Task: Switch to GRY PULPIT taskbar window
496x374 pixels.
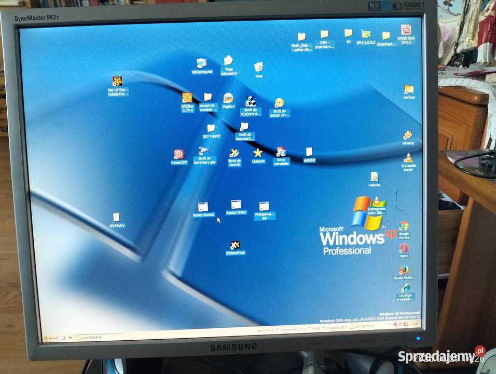Action: [98, 337]
